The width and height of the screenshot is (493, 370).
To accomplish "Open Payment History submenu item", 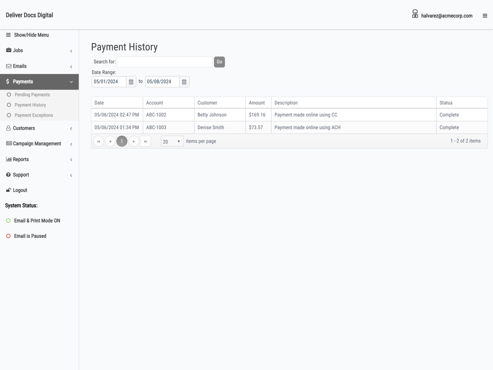I will pyautogui.click(x=30, y=105).
